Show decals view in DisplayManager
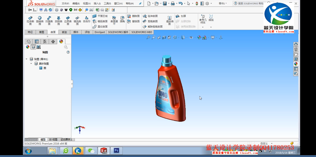The image size is (316, 157). 33,47
